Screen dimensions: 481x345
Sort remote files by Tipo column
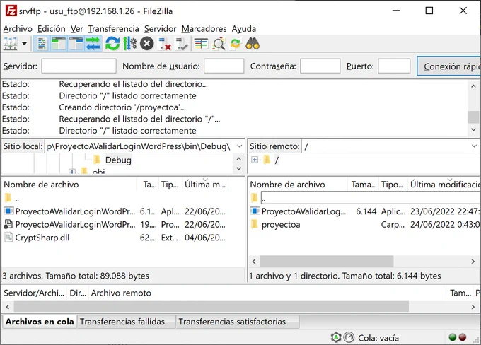pos(393,185)
